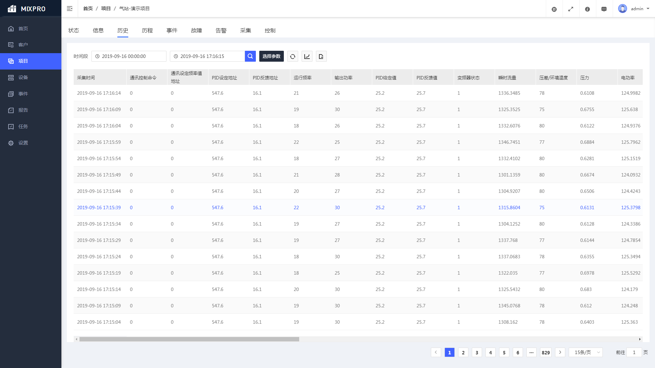The image size is (655, 368).
Task: Open 设备 in the sidebar menu
Action: pos(23,77)
